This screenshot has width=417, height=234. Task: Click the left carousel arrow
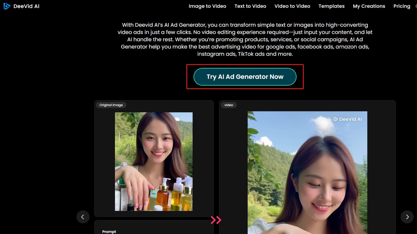click(83, 217)
